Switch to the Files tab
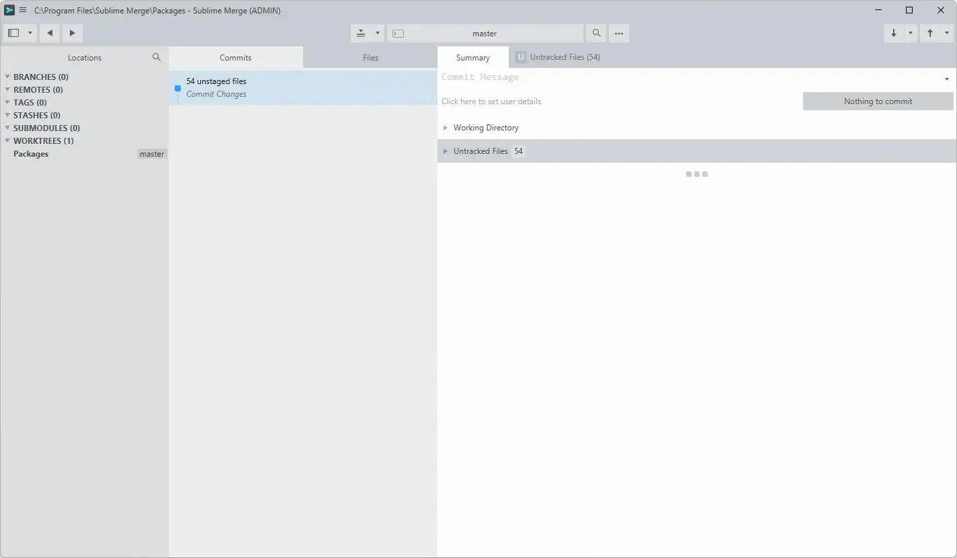This screenshot has width=957, height=558. 370,58
